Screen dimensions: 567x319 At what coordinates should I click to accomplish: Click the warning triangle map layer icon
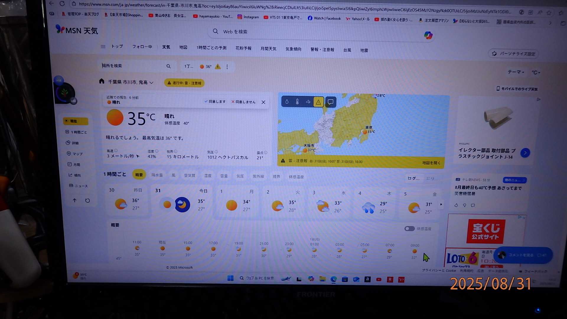coord(318,102)
